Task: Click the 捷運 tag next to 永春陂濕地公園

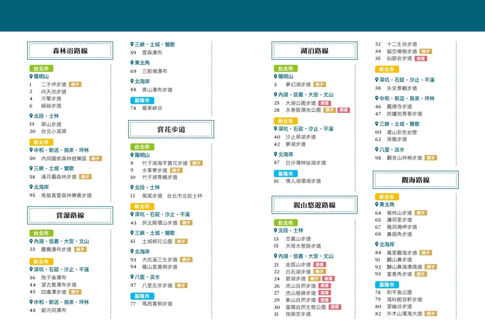Action: [x=343, y=110]
